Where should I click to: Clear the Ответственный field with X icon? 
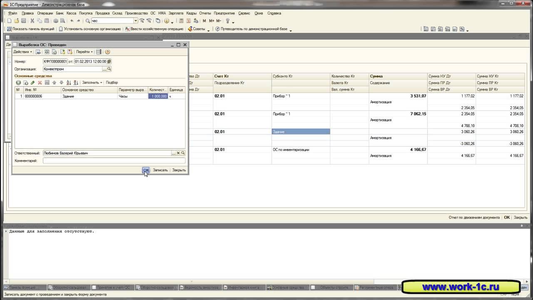178,153
